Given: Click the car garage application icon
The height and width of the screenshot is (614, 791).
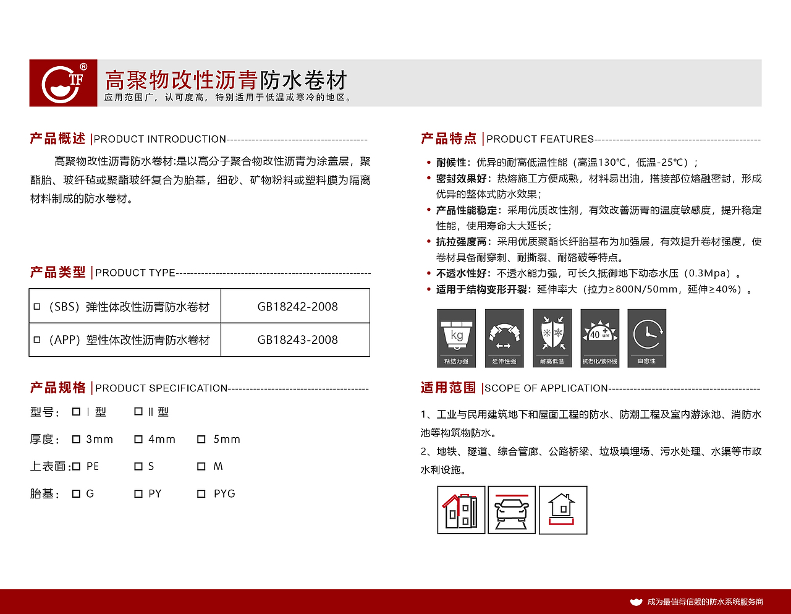Looking at the screenshot, I should tap(512, 510).
